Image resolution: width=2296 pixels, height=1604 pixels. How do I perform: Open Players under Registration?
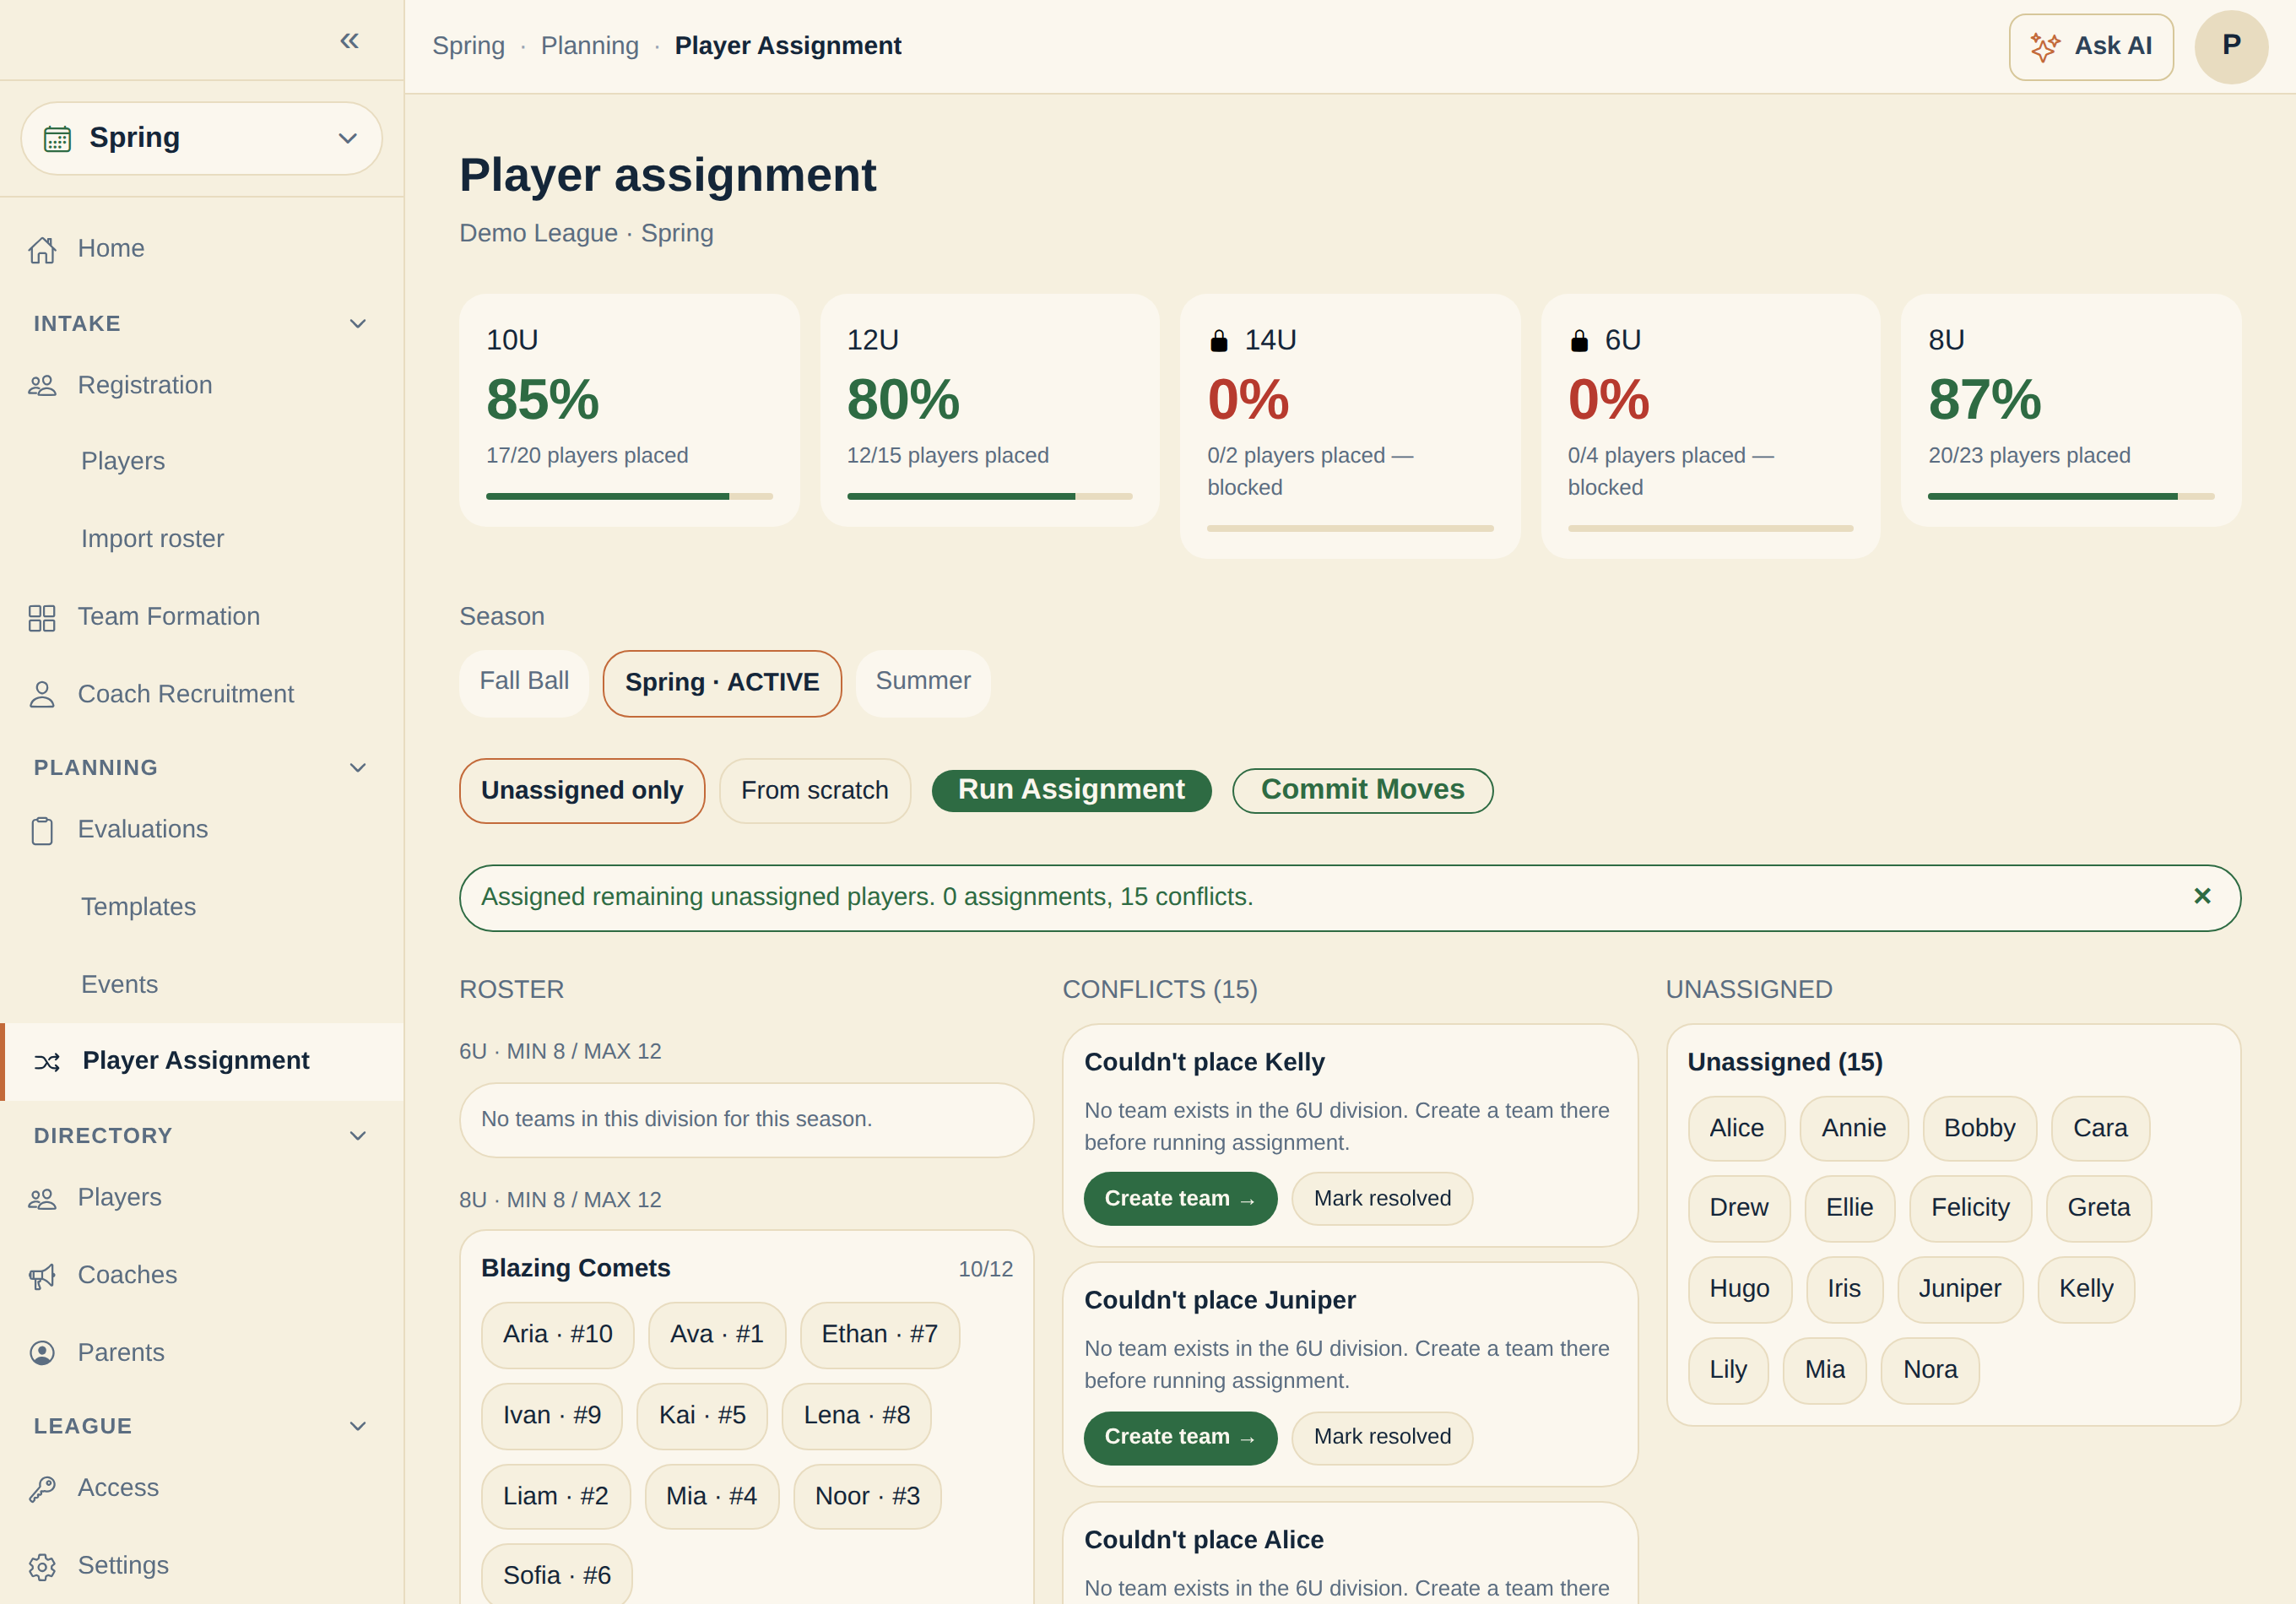pos(123,461)
